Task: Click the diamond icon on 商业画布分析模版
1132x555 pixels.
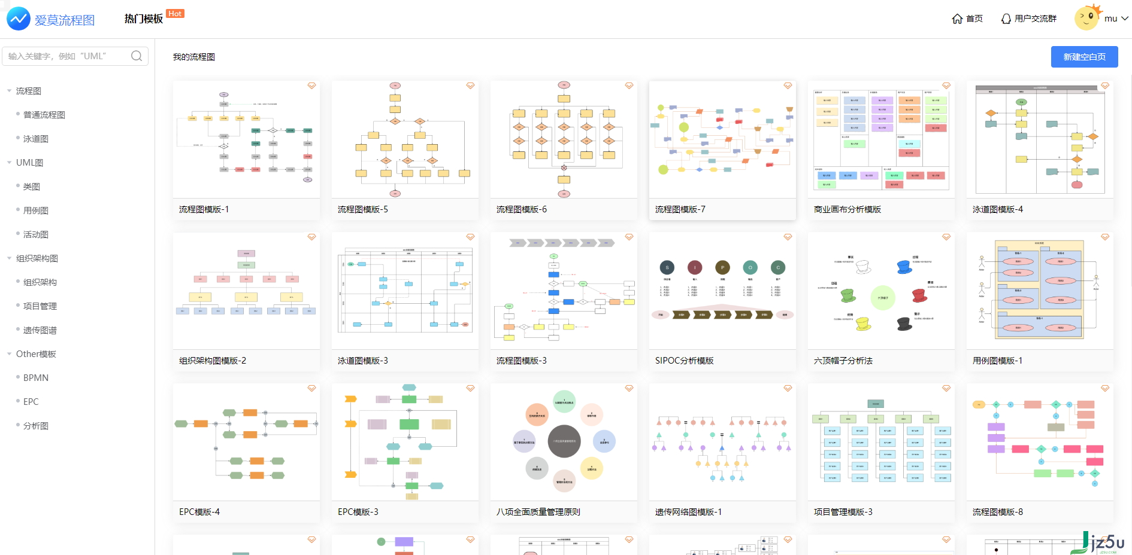Action: (946, 86)
